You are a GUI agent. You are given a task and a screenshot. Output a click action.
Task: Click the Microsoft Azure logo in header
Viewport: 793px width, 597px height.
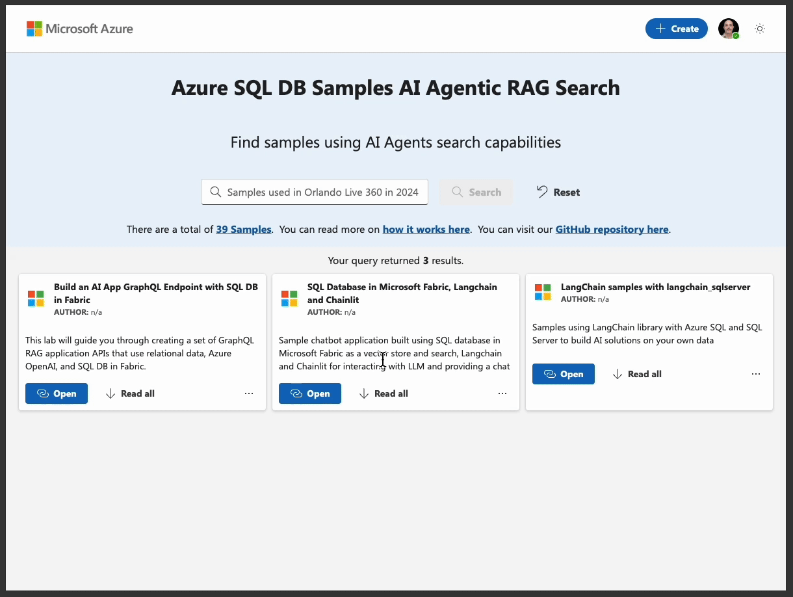(79, 29)
